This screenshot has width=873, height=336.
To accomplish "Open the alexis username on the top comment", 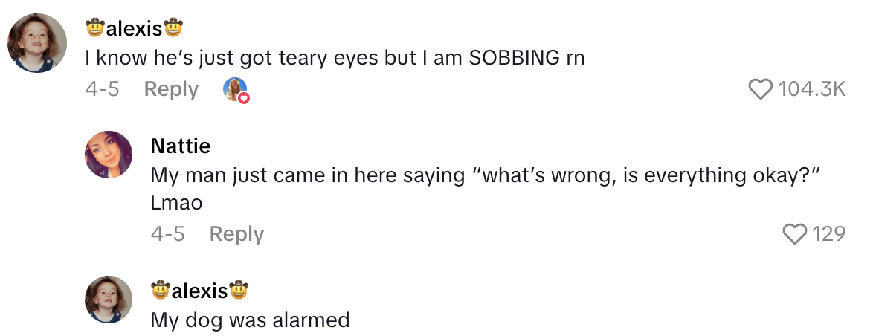I will (x=134, y=29).
